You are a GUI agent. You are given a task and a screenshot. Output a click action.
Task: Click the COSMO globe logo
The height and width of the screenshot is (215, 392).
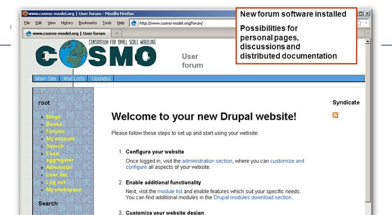point(73,54)
